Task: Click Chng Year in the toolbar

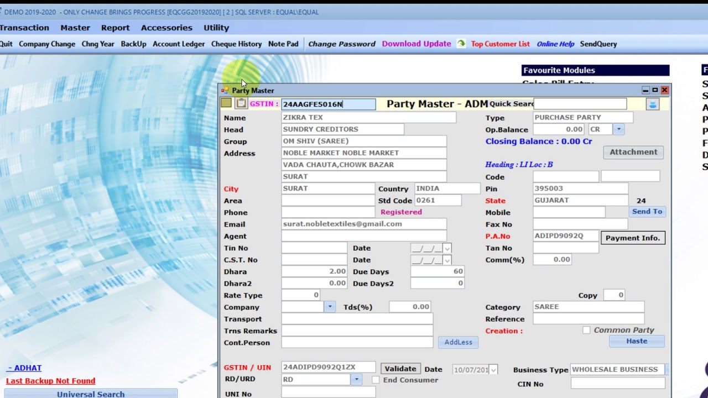Action: coord(98,44)
